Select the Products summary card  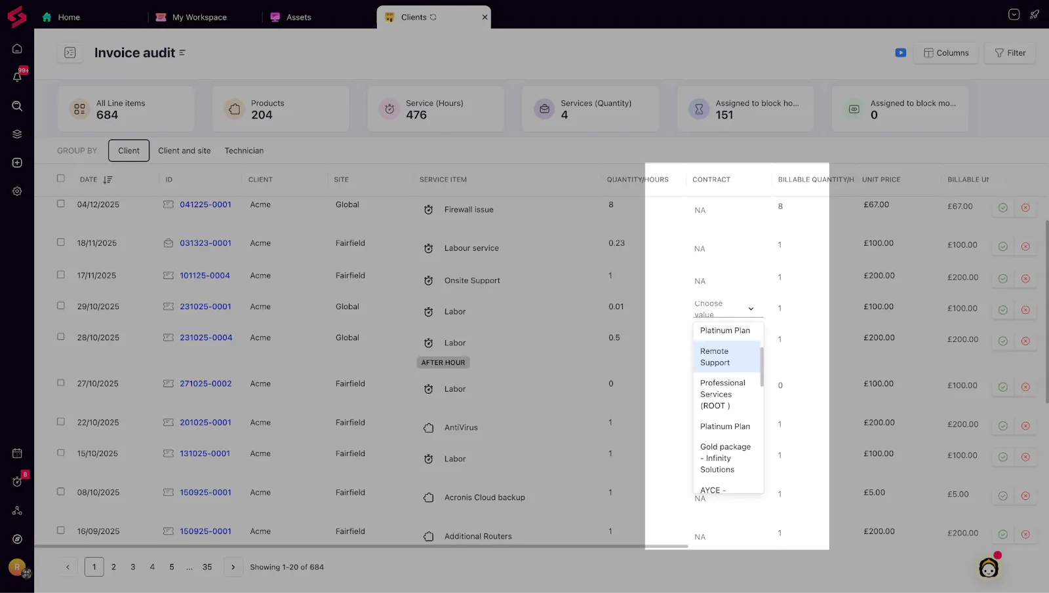(x=281, y=109)
